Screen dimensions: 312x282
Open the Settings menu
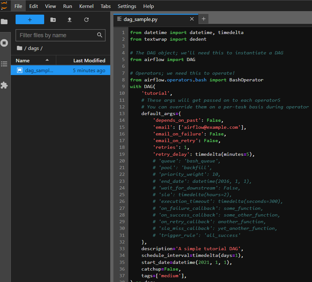tap(127, 6)
